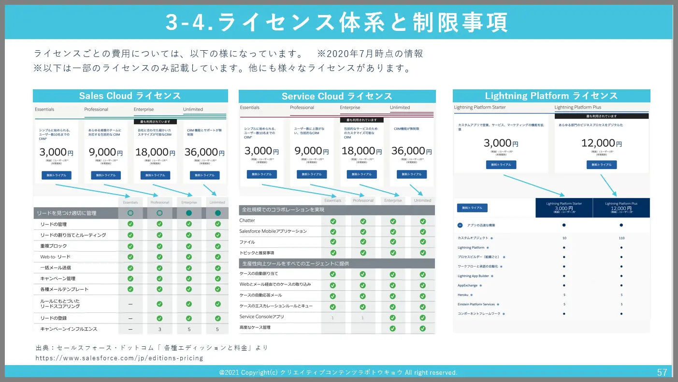This screenshot has width=678, height=382.
Task: Click Essentials circle in リードを見つけ適切に管理 header row
Action: coord(130,213)
